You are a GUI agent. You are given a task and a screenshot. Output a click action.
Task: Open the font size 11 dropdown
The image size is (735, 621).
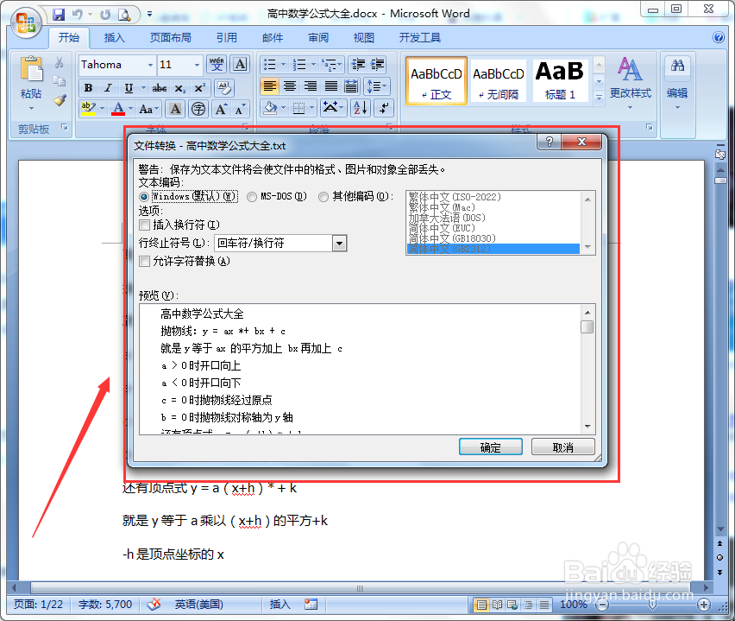[x=197, y=65]
